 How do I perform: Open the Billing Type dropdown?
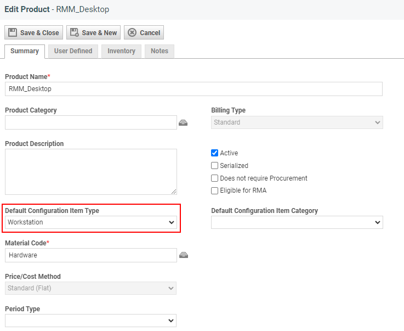(x=297, y=122)
